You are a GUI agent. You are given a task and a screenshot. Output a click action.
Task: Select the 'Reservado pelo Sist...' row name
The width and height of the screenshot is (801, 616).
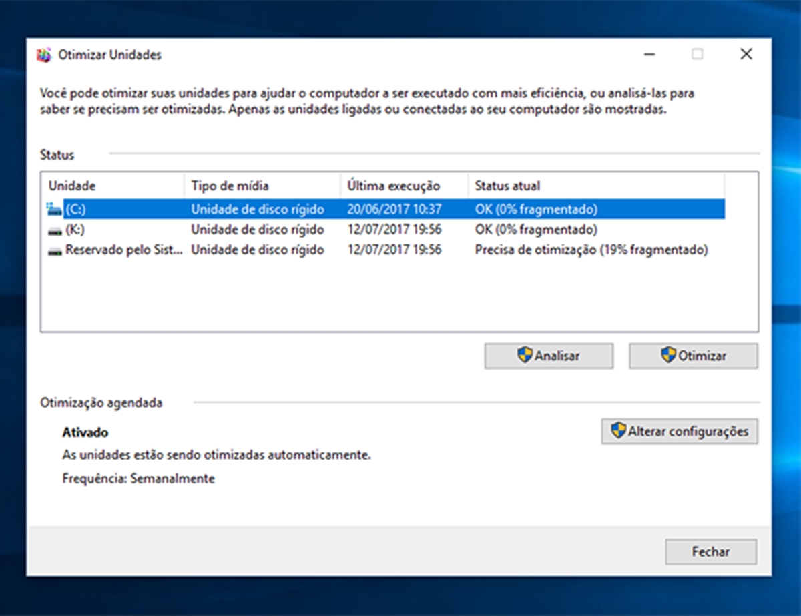coord(123,250)
